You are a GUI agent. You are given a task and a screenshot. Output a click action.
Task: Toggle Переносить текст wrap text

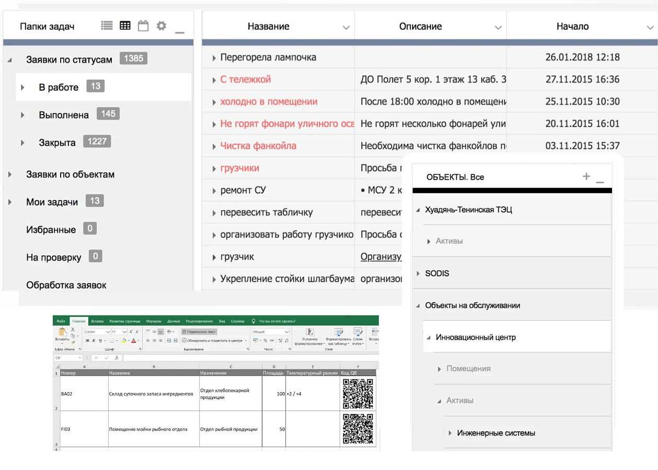pyautogui.click(x=199, y=332)
